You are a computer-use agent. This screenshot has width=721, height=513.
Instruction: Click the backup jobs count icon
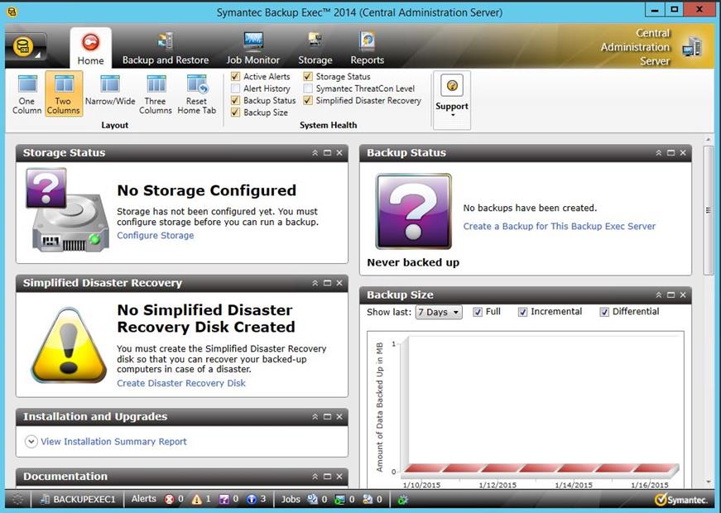tap(313, 499)
